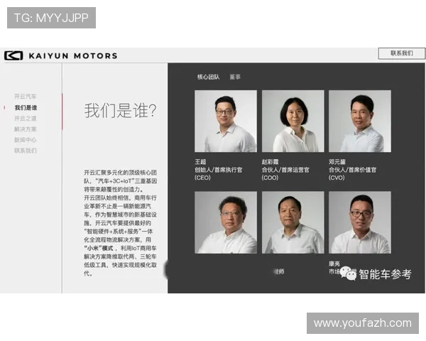426x341 pixels.
Task: Click the name 赵彩霞
Action: pyautogui.click(x=270, y=162)
